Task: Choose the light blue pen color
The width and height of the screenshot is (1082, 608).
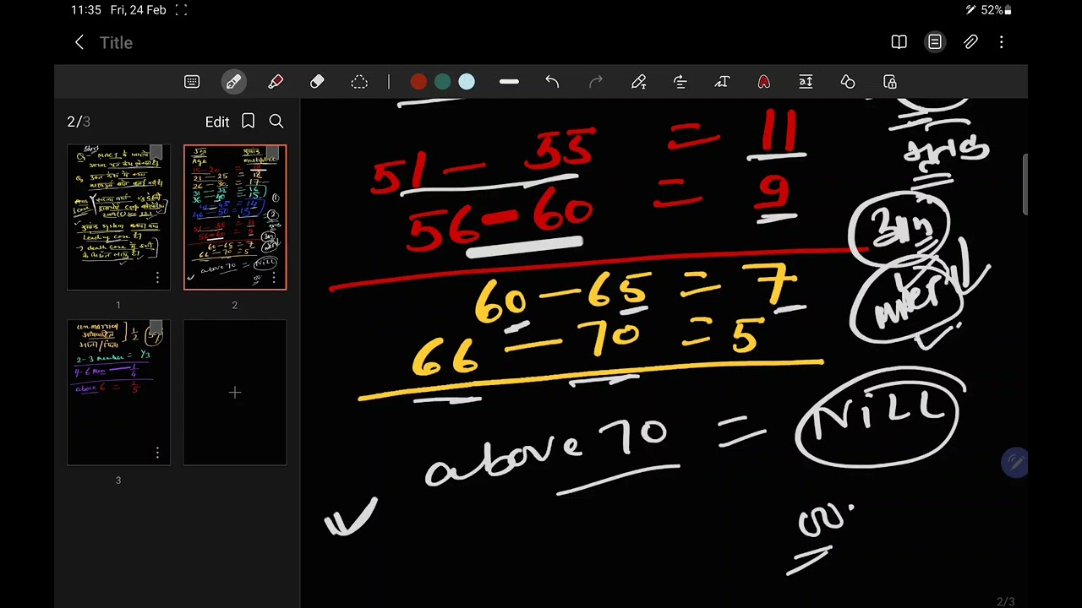Action: [467, 82]
